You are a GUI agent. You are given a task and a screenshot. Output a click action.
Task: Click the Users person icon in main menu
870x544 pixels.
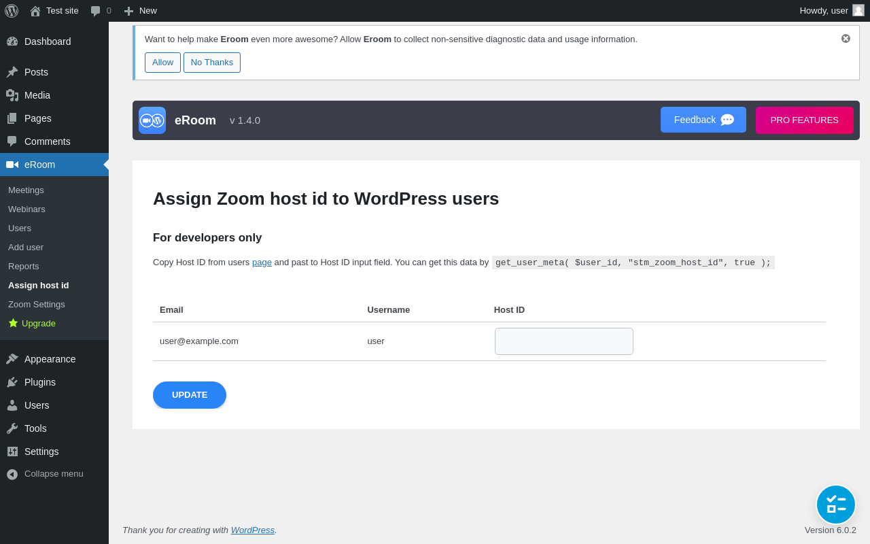point(12,405)
